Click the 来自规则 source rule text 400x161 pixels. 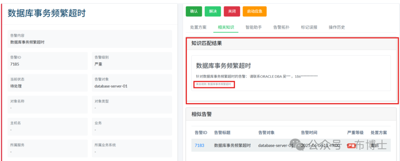pyautogui.click(x=213, y=84)
